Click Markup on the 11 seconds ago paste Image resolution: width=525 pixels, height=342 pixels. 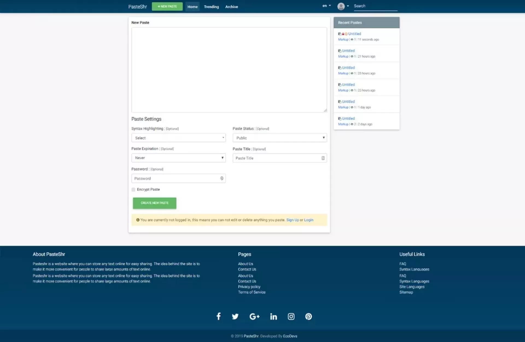343,40
